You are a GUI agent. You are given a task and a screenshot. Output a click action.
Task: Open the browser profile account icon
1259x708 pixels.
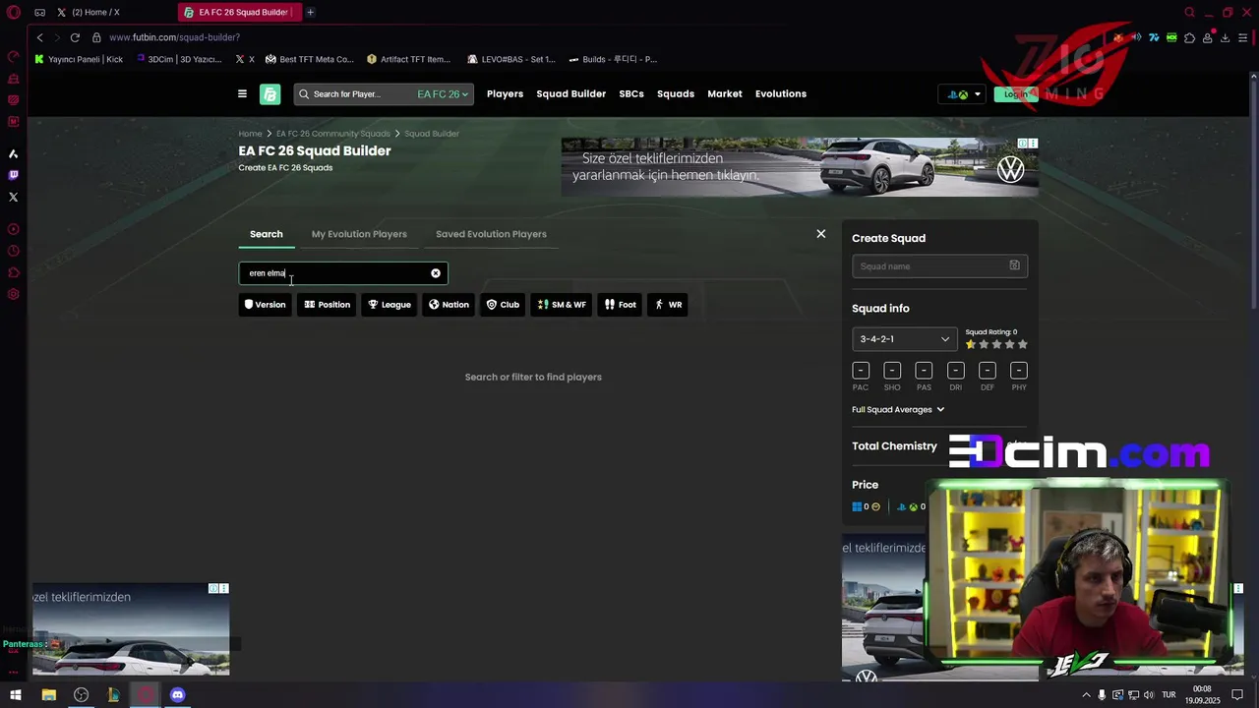coord(1207,37)
